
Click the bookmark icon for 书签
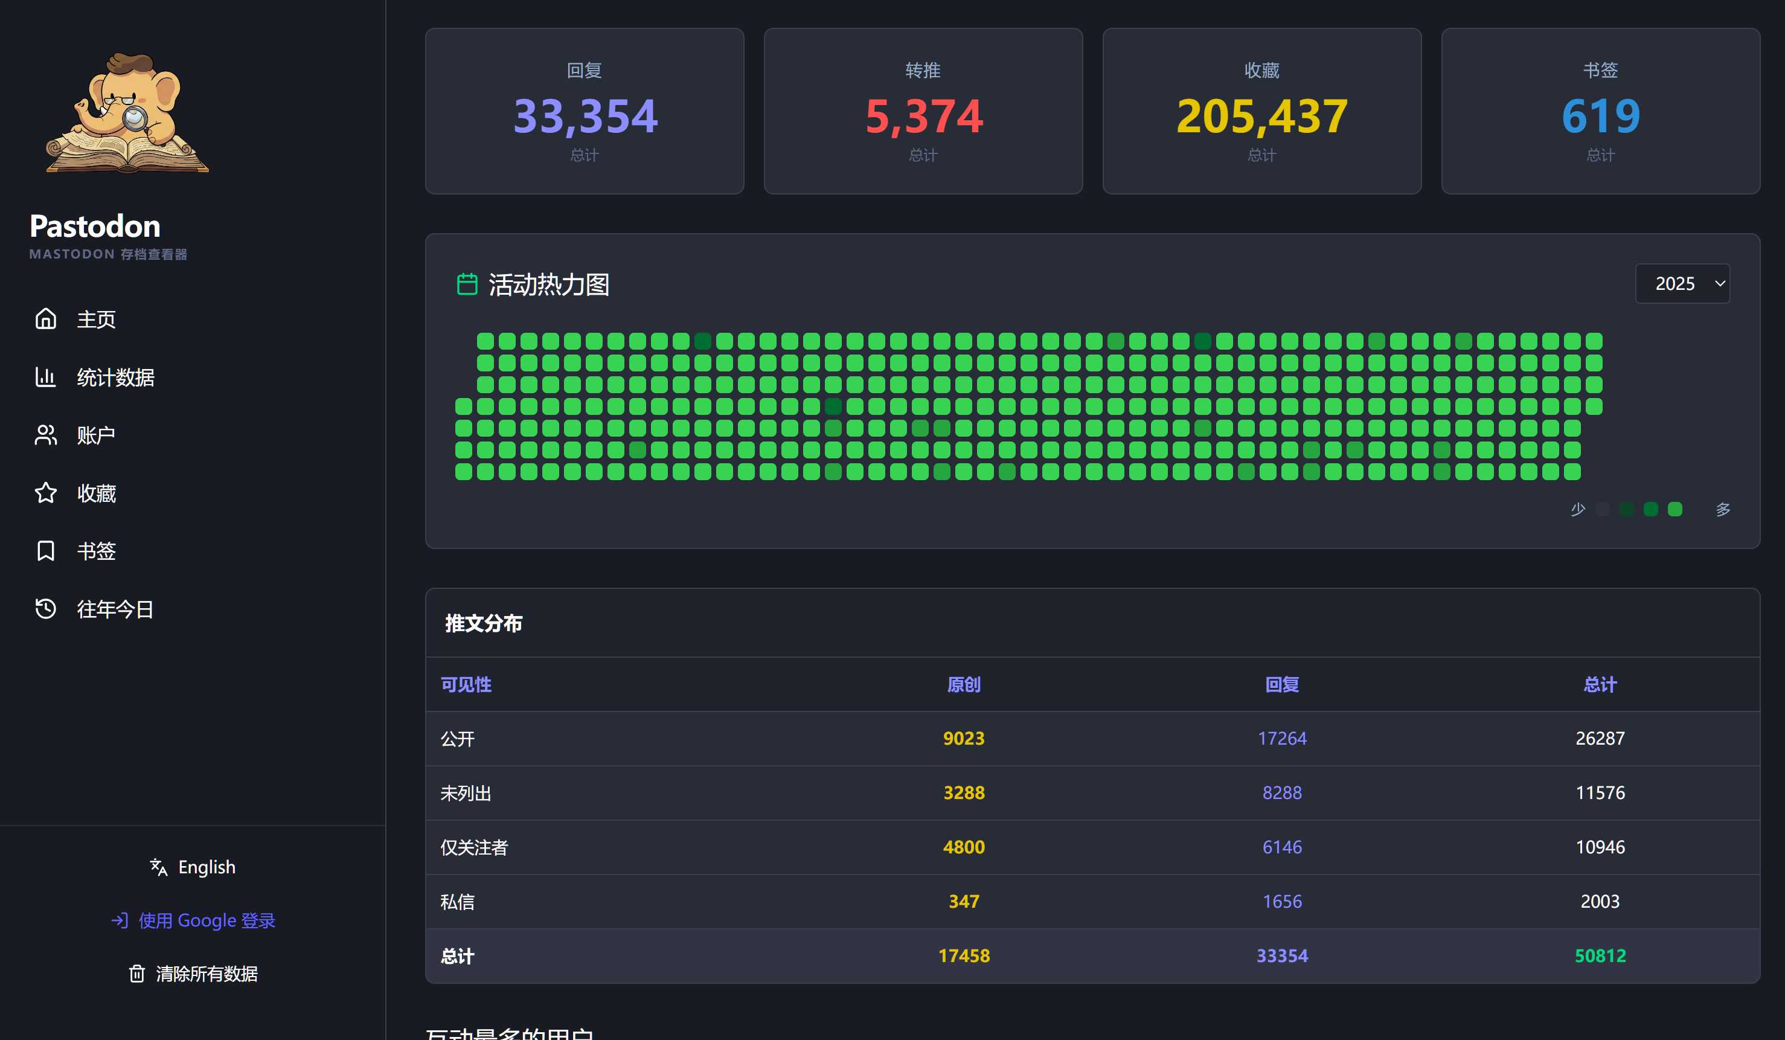(x=45, y=551)
